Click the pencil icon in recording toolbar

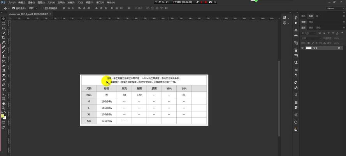pos(197,2)
